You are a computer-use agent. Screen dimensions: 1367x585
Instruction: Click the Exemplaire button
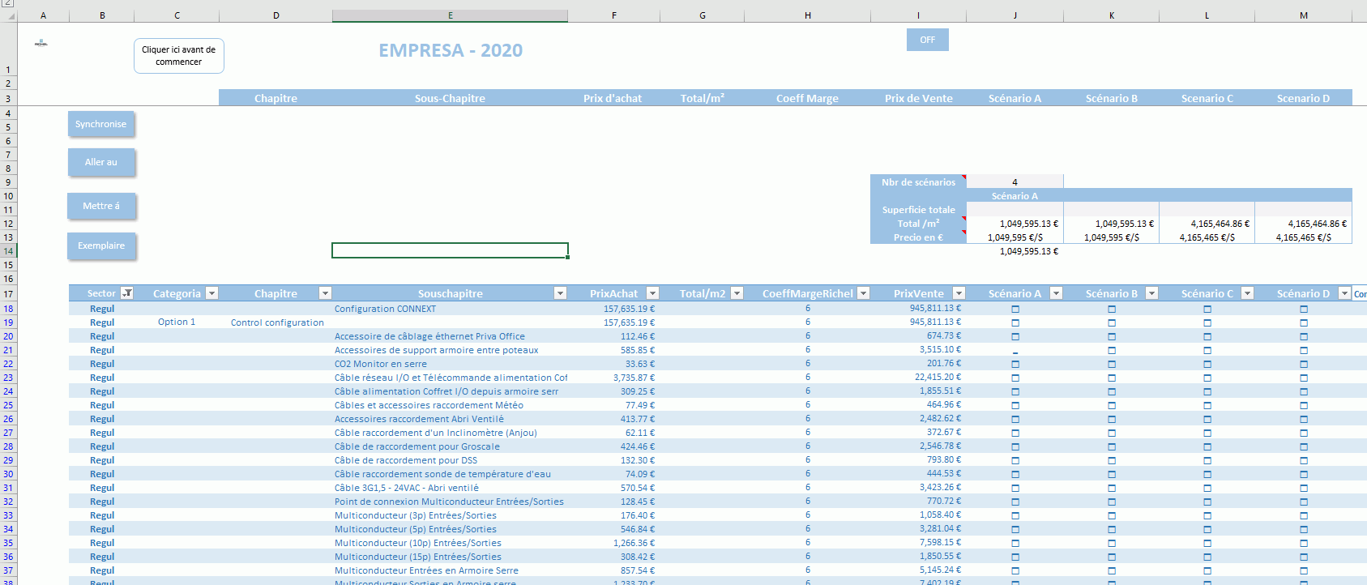tap(101, 246)
